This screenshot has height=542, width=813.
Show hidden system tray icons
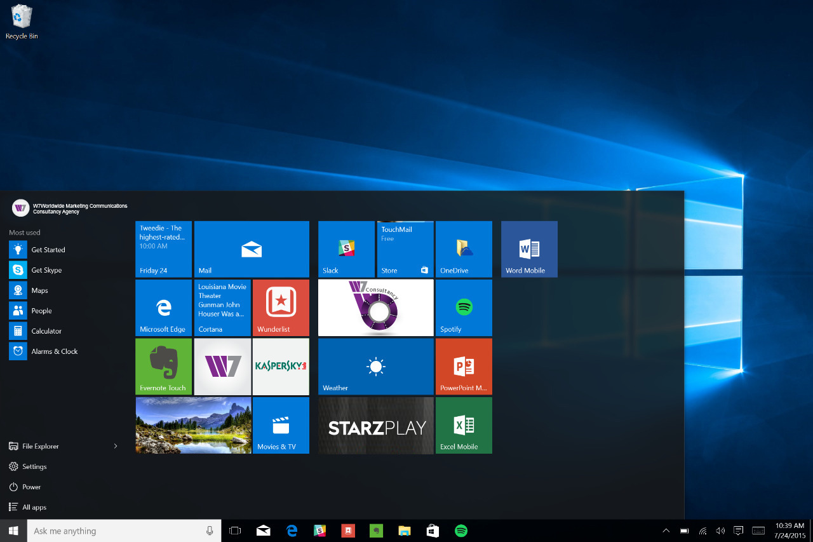tap(666, 531)
